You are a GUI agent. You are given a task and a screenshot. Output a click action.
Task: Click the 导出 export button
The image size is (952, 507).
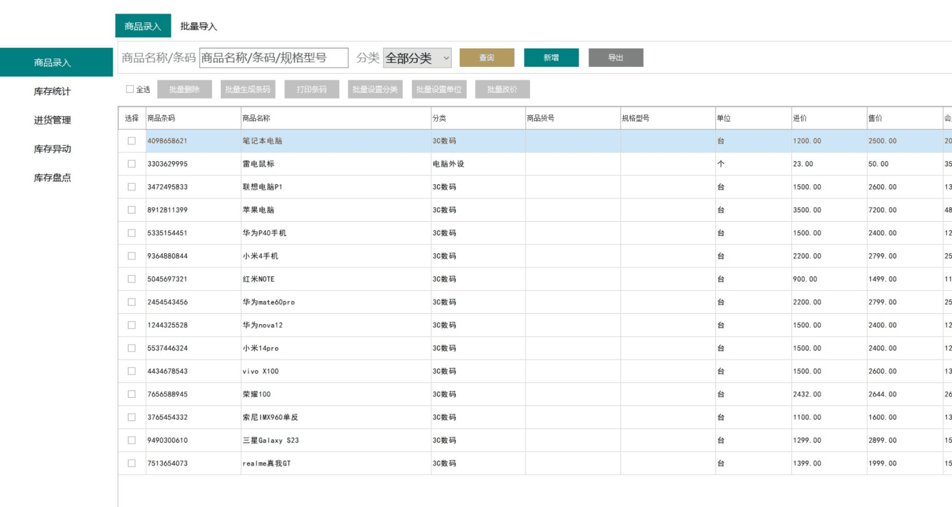[x=615, y=58]
